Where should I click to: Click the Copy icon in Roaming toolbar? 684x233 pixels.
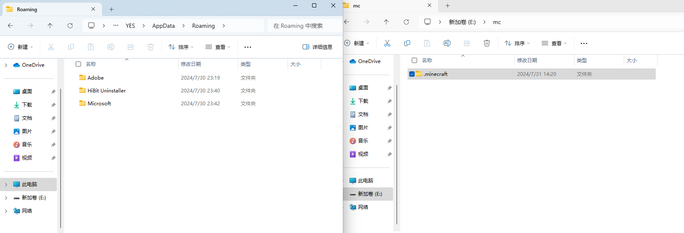(71, 47)
